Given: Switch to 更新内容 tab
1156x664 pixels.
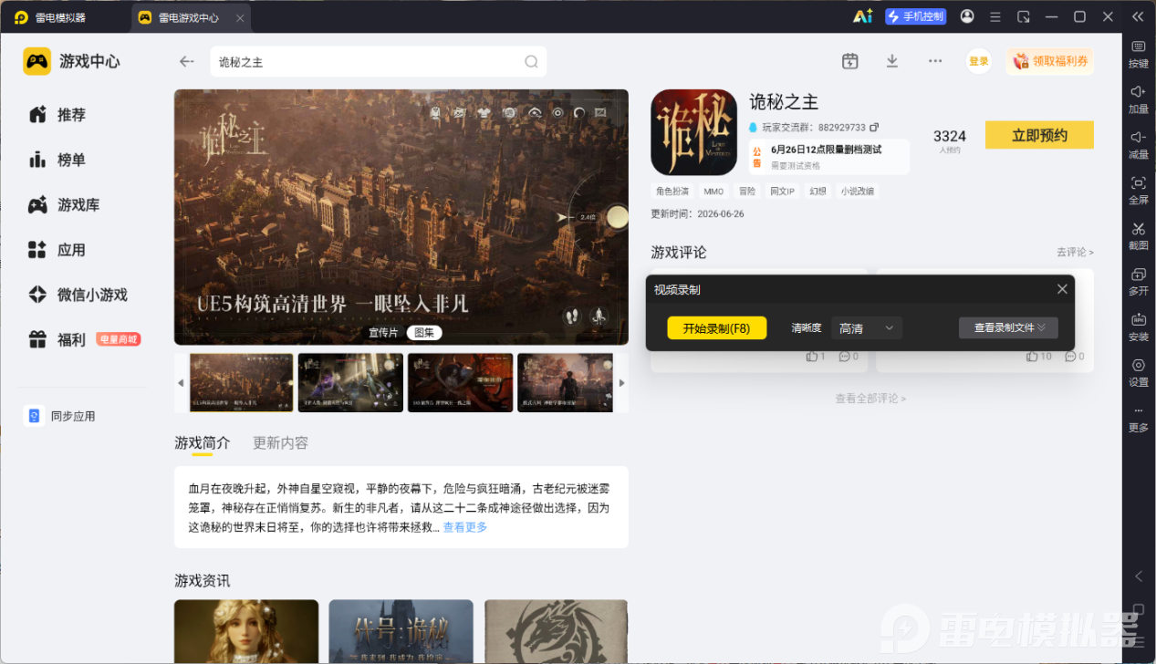Looking at the screenshot, I should pos(281,443).
